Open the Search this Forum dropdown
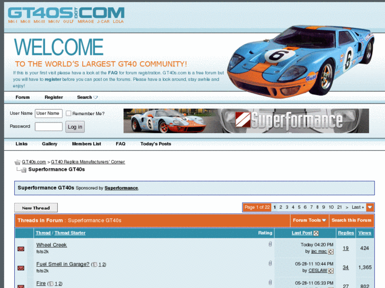The height and width of the screenshot is (288, 385). 351,220
